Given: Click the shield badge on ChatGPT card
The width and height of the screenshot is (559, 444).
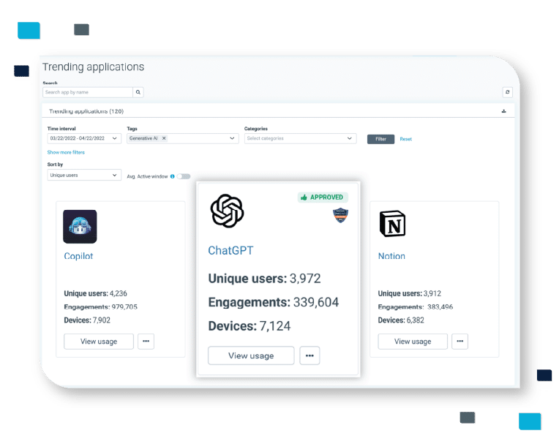Looking at the screenshot, I should pyautogui.click(x=340, y=215).
